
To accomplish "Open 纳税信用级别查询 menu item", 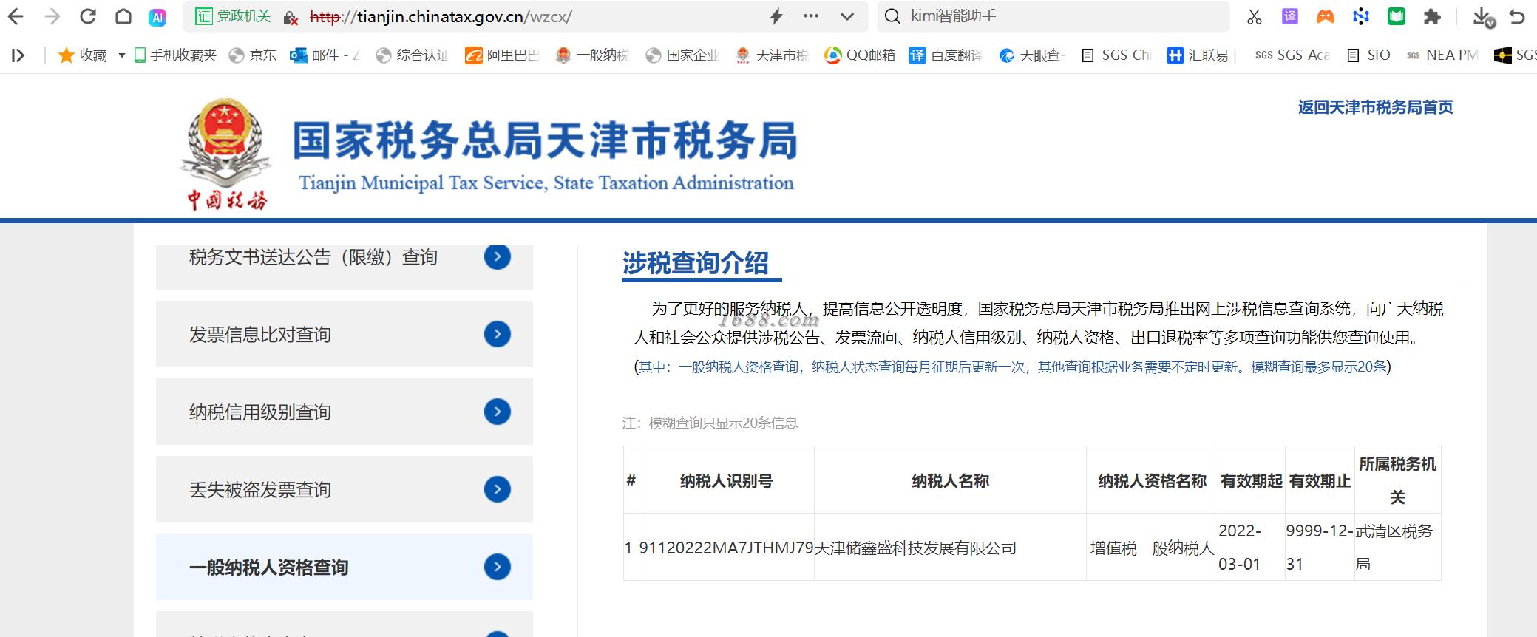I will (345, 412).
